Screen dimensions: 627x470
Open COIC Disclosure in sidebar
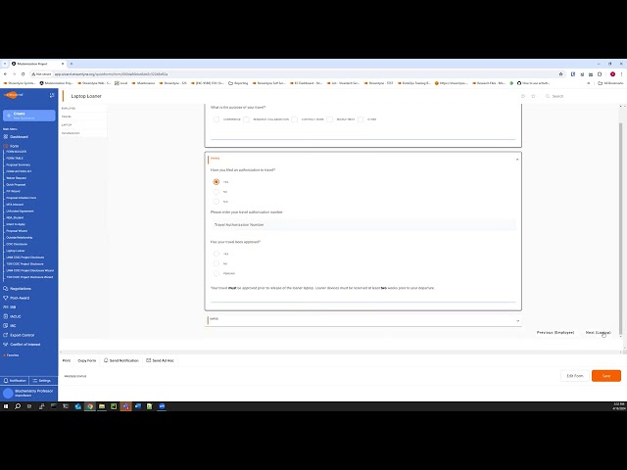[17, 244]
